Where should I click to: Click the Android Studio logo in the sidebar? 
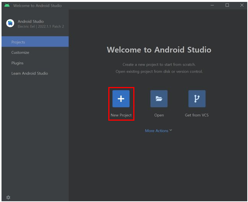pyautogui.click(x=10, y=23)
